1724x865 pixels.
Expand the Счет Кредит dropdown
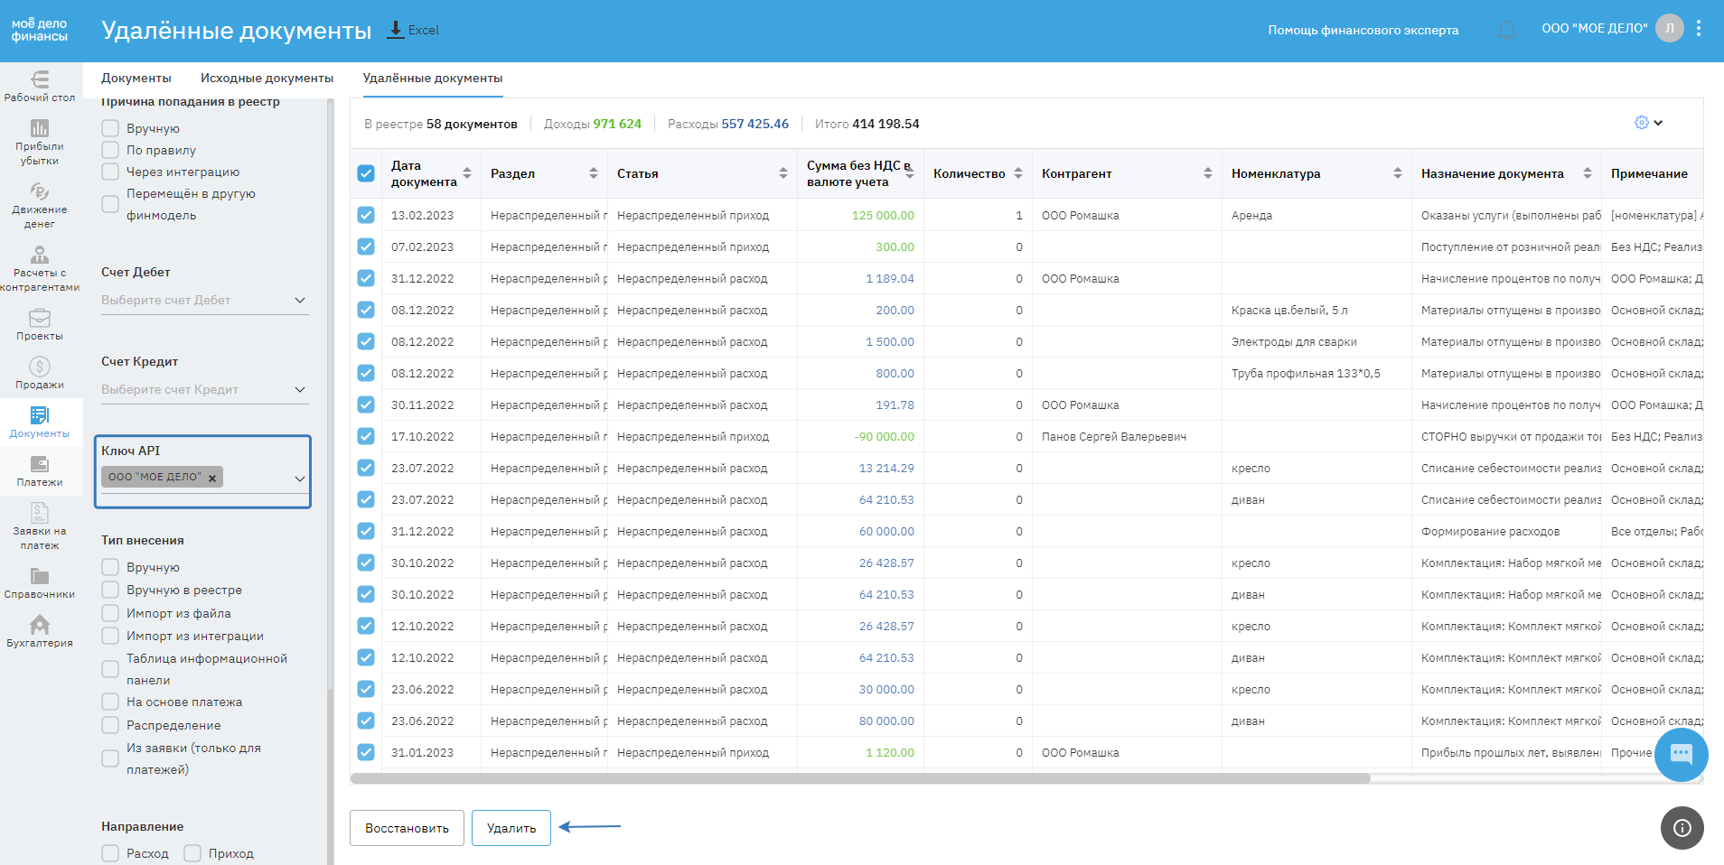tap(300, 389)
